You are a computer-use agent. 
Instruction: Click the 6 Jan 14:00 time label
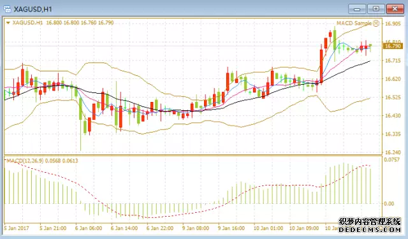[124, 228]
